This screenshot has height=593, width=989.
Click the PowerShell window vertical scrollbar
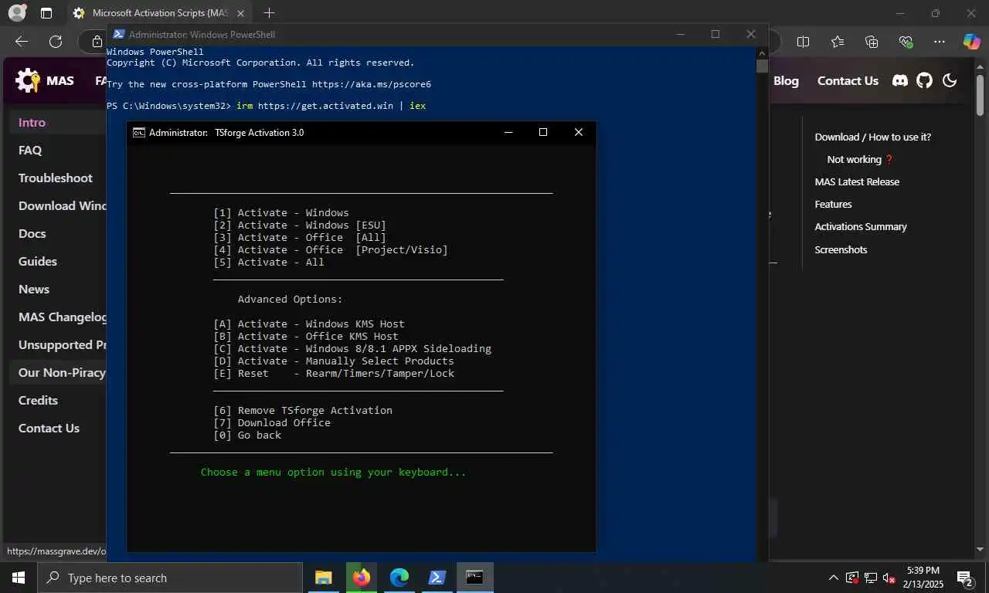click(x=762, y=304)
